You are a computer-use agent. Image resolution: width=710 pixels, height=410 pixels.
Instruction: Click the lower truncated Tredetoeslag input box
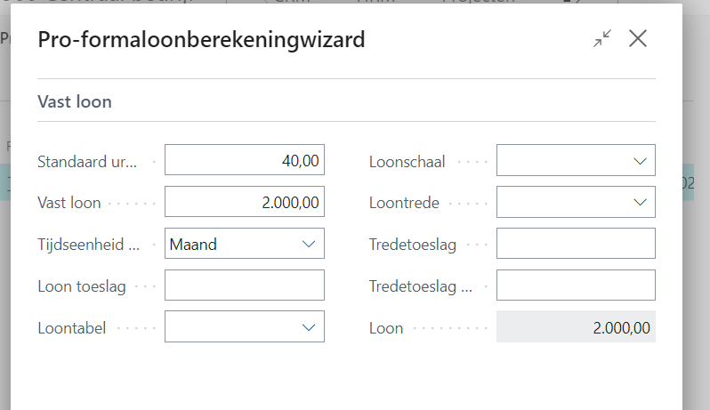click(576, 285)
